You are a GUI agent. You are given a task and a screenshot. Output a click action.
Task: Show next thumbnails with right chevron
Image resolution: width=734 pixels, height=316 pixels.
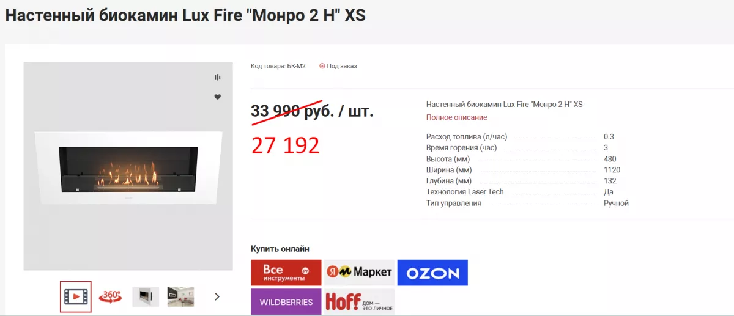pos(217,296)
